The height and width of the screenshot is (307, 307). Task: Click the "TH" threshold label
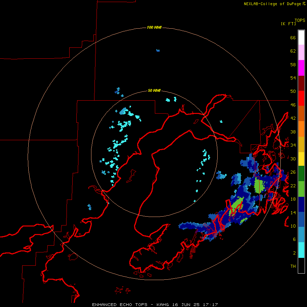click(x=293, y=266)
